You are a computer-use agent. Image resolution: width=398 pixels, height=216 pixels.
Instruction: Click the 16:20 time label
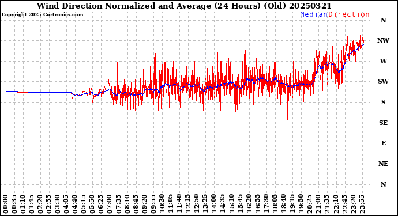[249, 204]
